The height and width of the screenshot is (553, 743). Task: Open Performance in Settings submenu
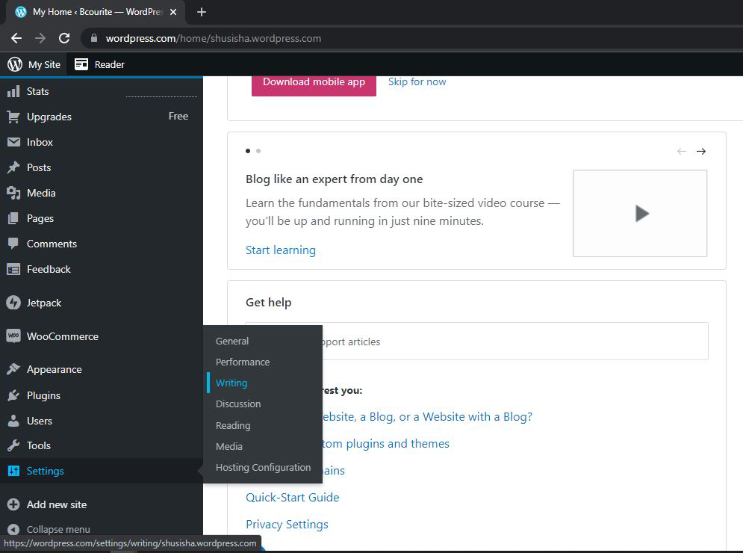(243, 362)
